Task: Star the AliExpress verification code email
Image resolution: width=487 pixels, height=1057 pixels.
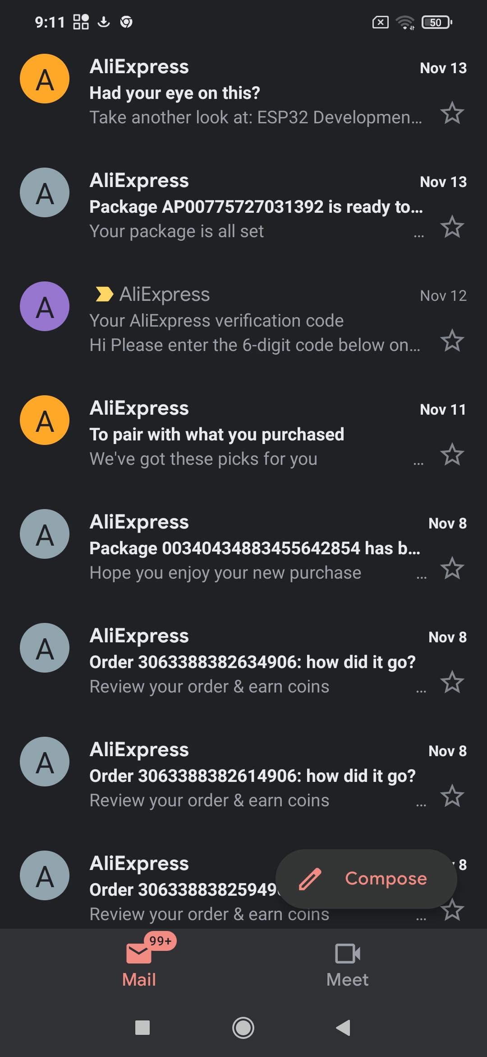Action: click(452, 341)
